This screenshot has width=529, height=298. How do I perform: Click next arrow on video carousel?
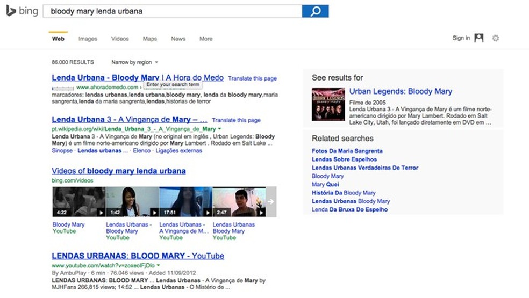271,202
